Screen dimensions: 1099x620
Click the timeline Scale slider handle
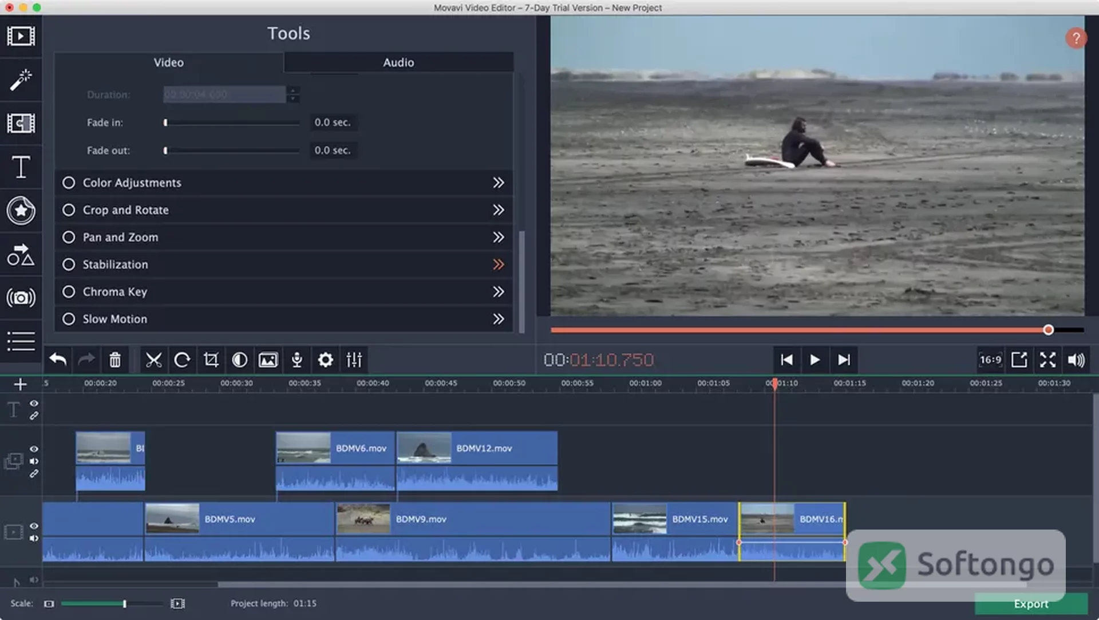124,603
